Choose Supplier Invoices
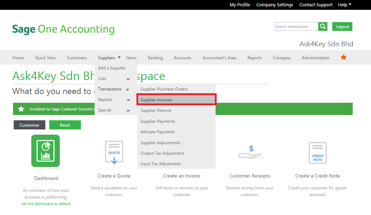Screen dimensions: 371x215 click(x=176, y=100)
